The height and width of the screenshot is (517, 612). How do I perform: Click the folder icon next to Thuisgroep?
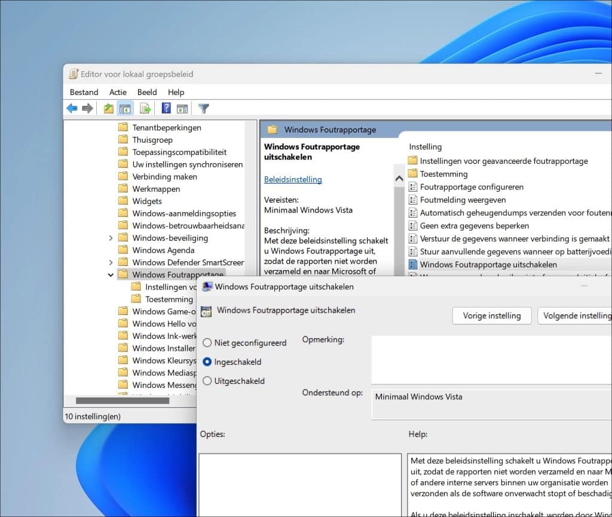pos(123,139)
